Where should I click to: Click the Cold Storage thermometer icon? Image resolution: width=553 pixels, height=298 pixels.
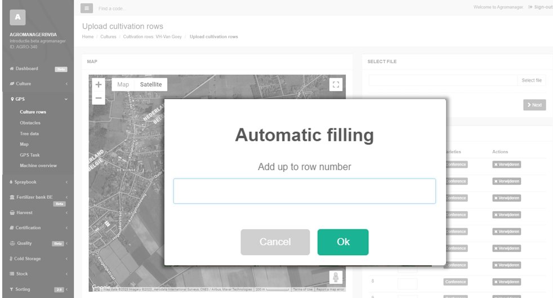tap(11, 259)
